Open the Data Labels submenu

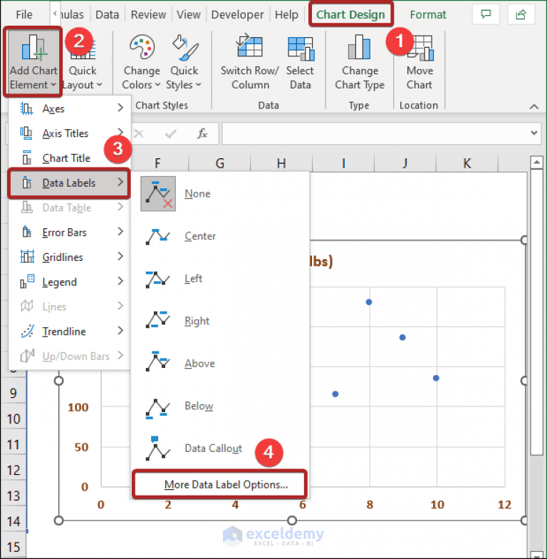70,183
